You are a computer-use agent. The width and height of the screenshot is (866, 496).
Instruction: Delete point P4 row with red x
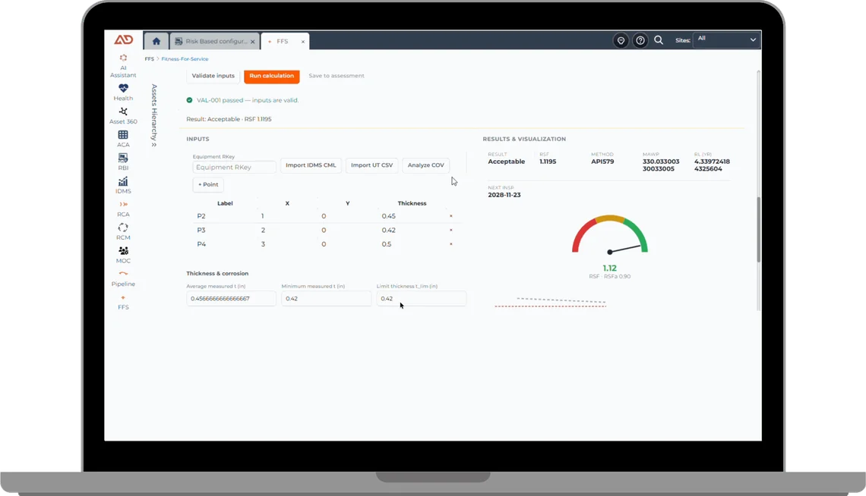pos(450,244)
